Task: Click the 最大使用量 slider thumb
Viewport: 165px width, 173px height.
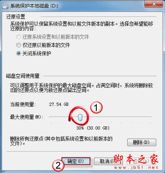Action: click(x=80, y=117)
